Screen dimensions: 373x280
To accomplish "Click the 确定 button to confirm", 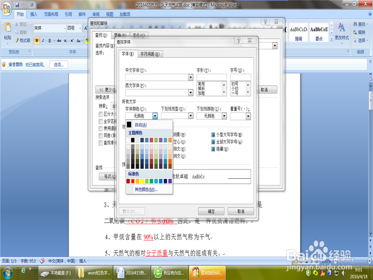I will pyautogui.click(x=211, y=210).
